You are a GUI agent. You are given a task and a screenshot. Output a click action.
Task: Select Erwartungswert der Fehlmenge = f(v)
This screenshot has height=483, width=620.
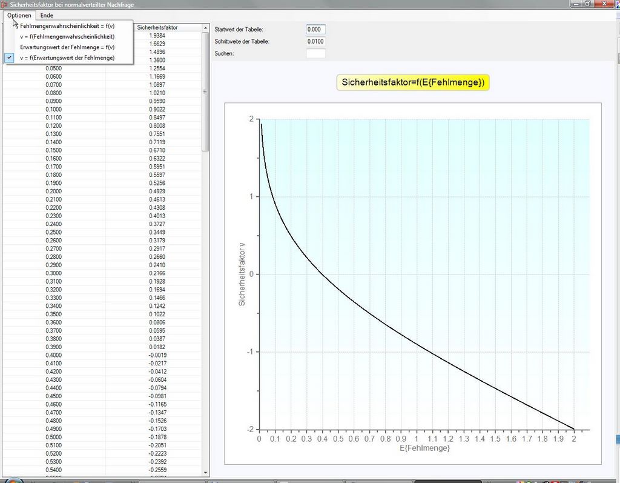coord(67,47)
